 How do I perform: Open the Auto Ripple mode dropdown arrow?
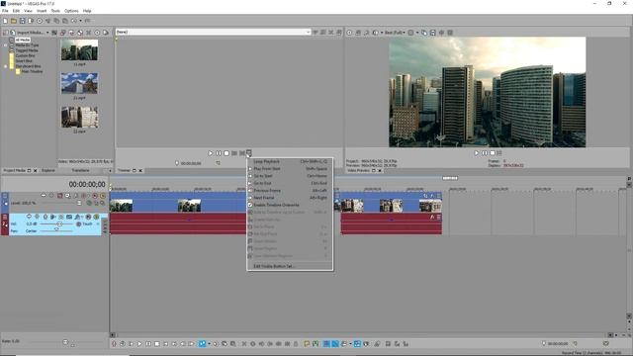click(350, 344)
